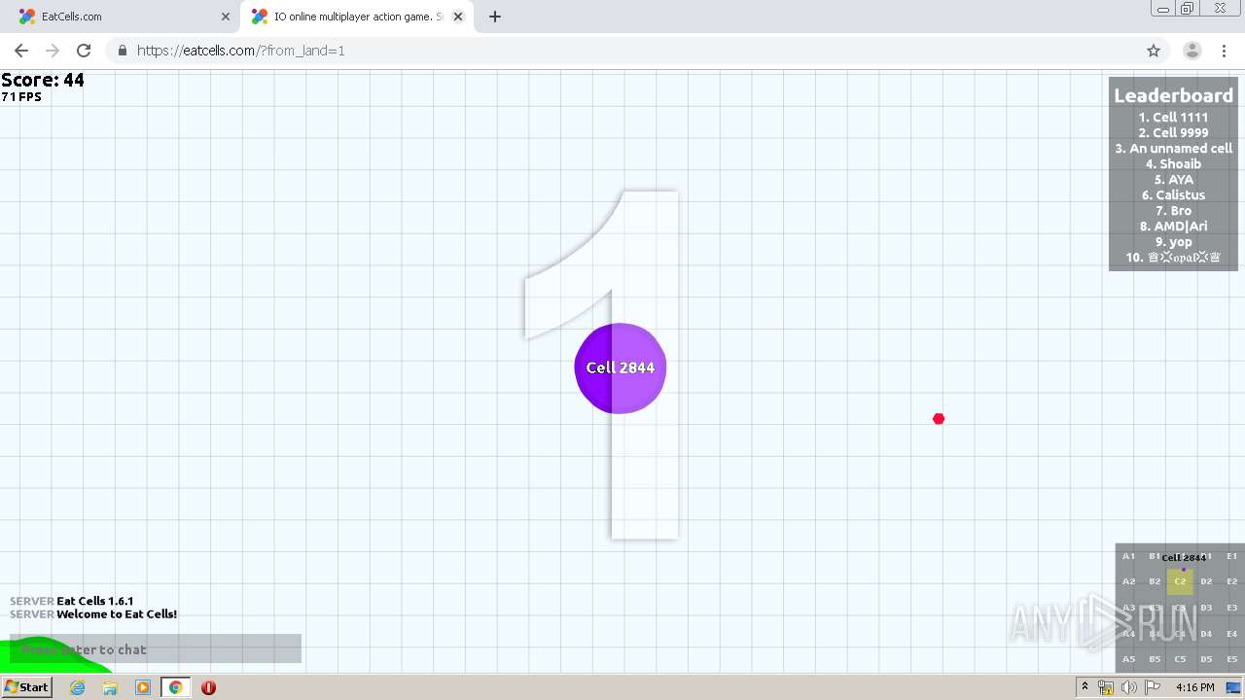Click the red food pellet

(939, 419)
